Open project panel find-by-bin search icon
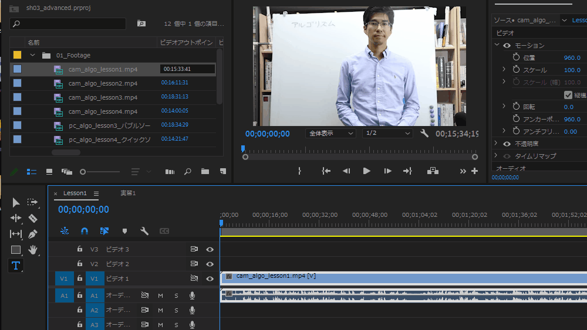The width and height of the screenshot is (587, 330). point(141,23)
